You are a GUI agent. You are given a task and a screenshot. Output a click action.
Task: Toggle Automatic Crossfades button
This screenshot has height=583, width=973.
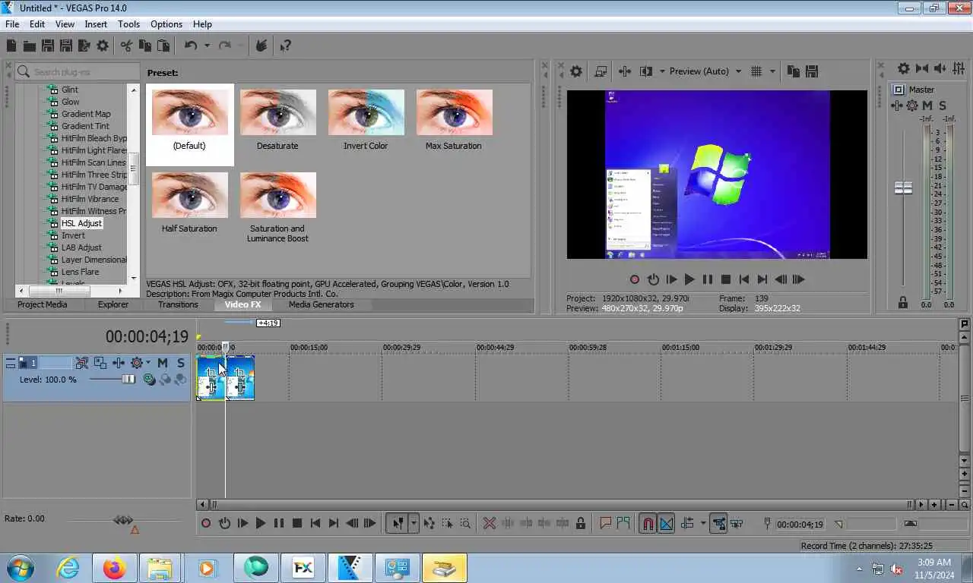tap(666, 523)
